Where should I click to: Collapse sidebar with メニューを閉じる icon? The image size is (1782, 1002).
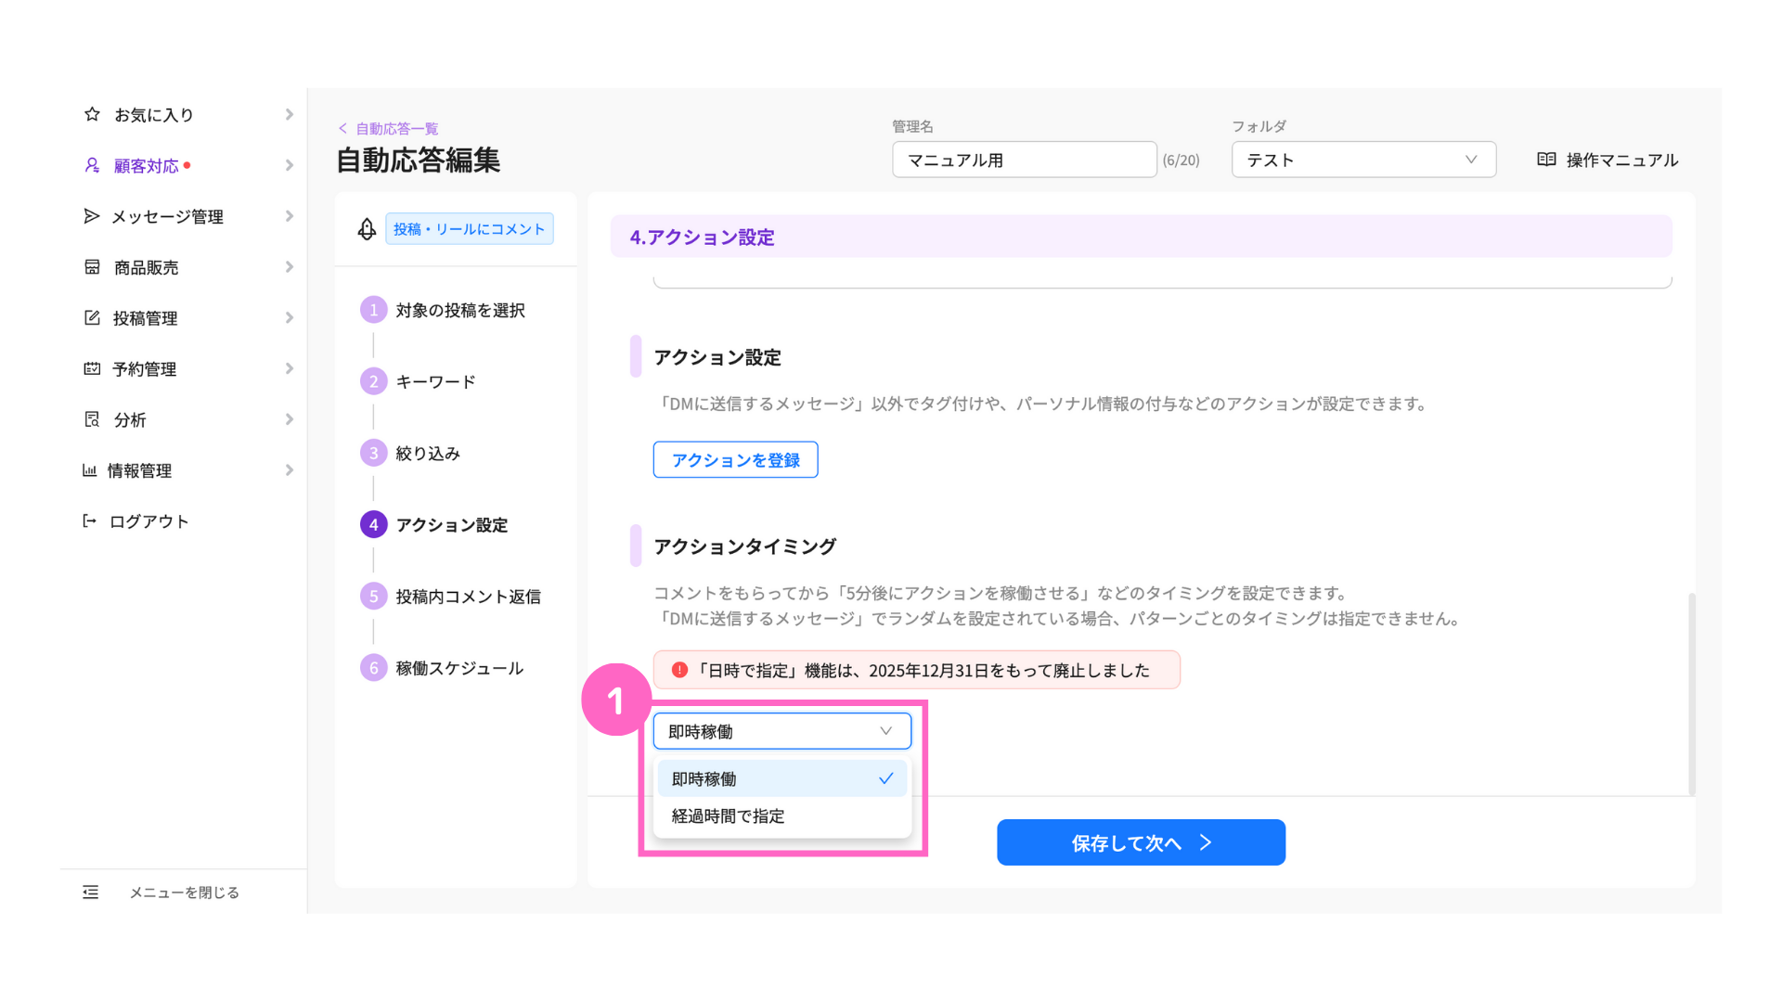click(x=90, y=892)
